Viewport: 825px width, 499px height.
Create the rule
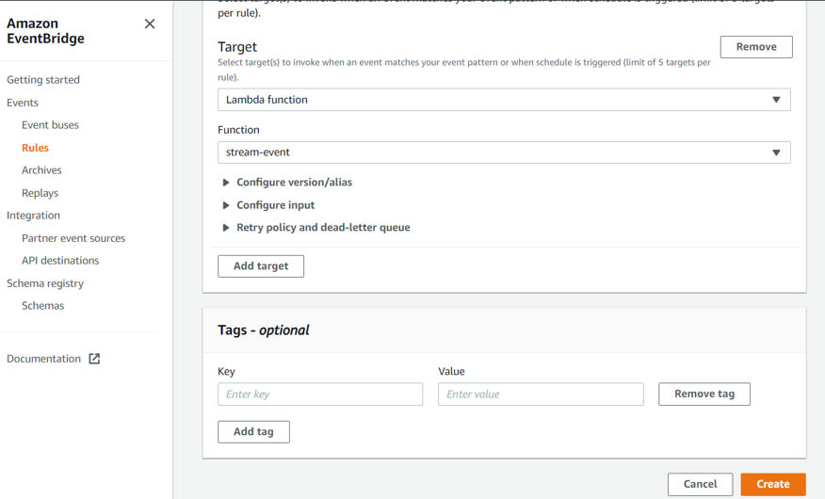(x=773, y=484)
